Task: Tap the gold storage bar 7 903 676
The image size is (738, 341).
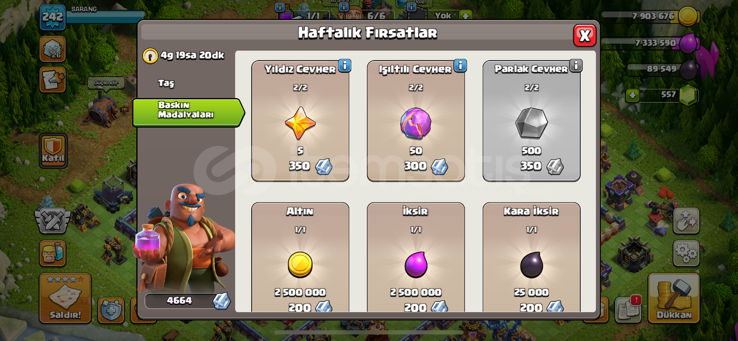Action: click(x=650, y=16)
